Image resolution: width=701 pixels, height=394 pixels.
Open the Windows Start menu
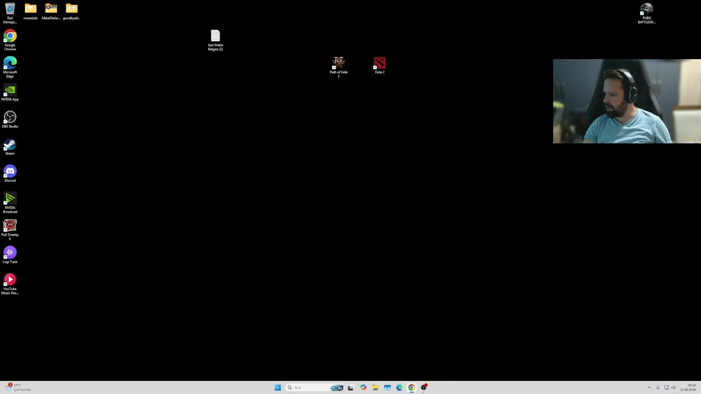tap(278, 387)
